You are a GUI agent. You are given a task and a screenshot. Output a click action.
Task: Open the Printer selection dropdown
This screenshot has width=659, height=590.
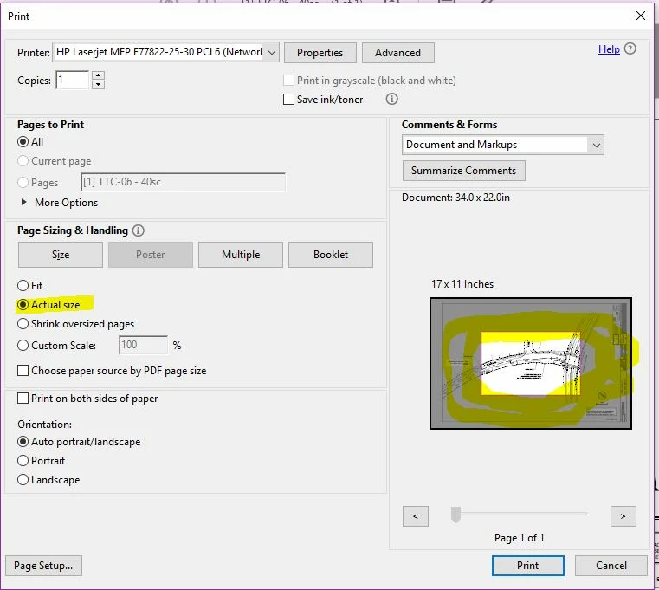point(165,52)
